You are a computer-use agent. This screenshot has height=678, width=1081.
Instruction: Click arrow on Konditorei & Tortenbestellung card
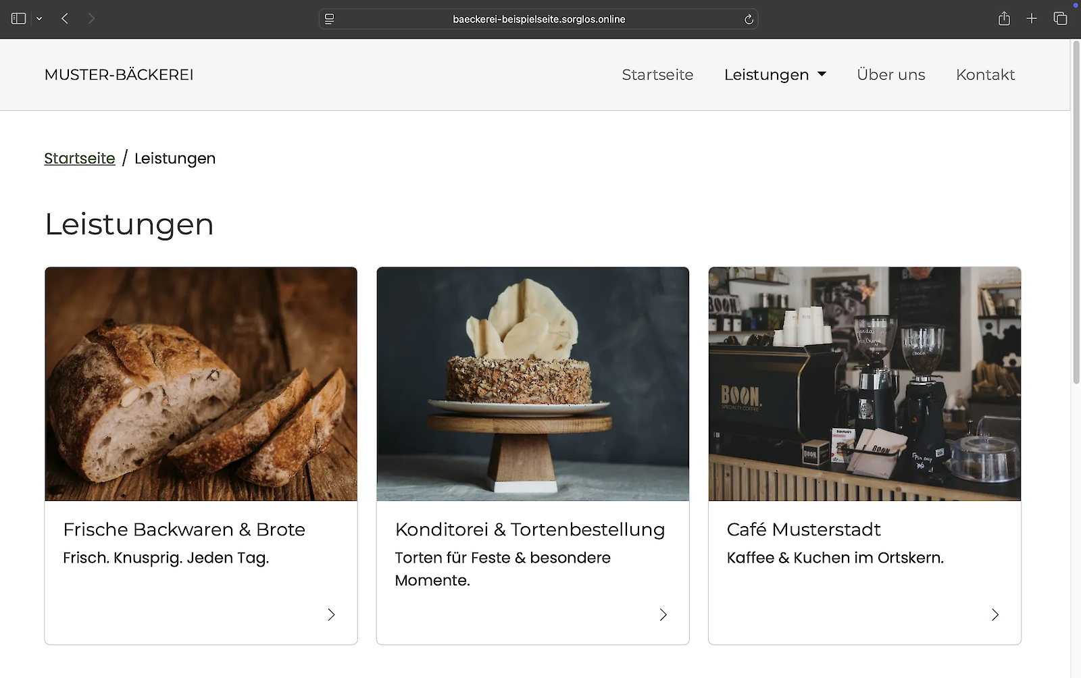coord(663,615)
